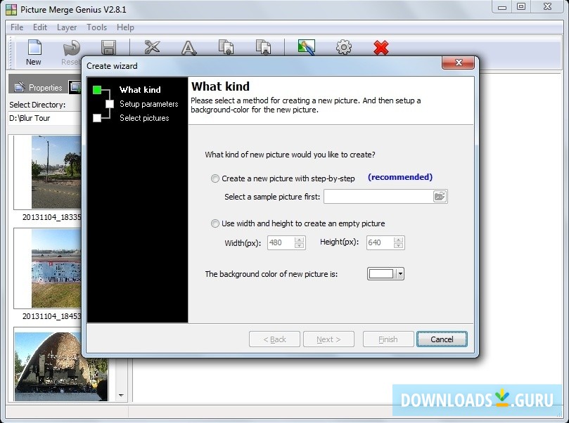569x423 pixels.
Task: Click the Picture Merge Genius title bar app icon
Action: [x=11, y=9]
